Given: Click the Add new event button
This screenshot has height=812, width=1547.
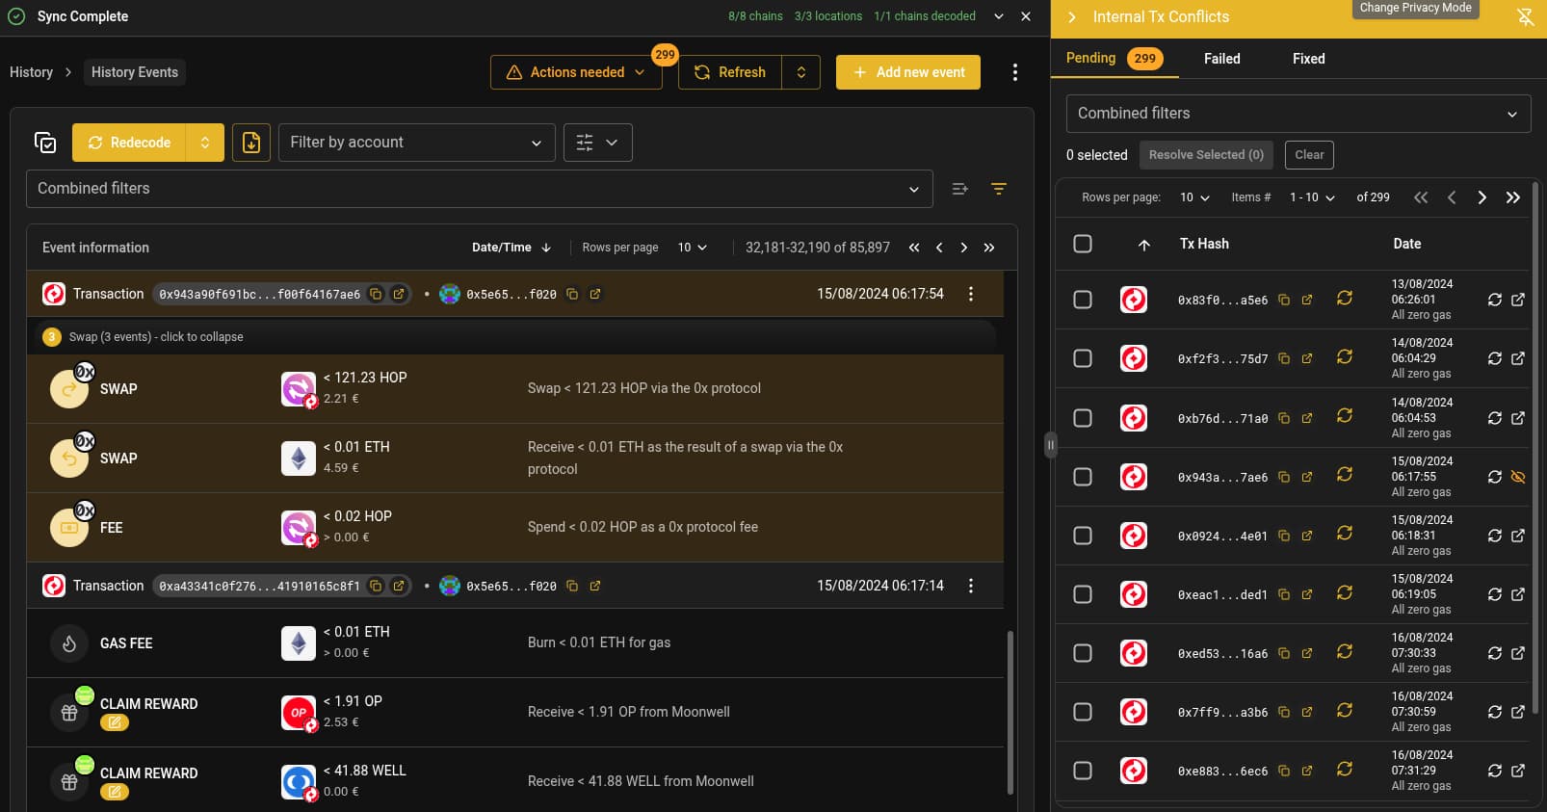Looking at the screenshot, I should (x=907, y=72).
